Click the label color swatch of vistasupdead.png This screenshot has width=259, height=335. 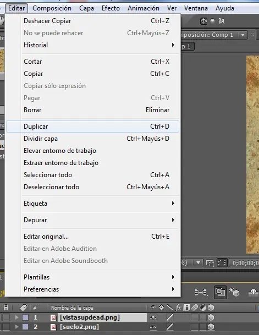point(25,318)
